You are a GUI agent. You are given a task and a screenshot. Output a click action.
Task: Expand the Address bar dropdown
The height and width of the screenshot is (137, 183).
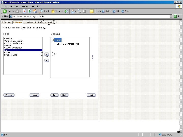pyautogui.click(x=171, y=16)
